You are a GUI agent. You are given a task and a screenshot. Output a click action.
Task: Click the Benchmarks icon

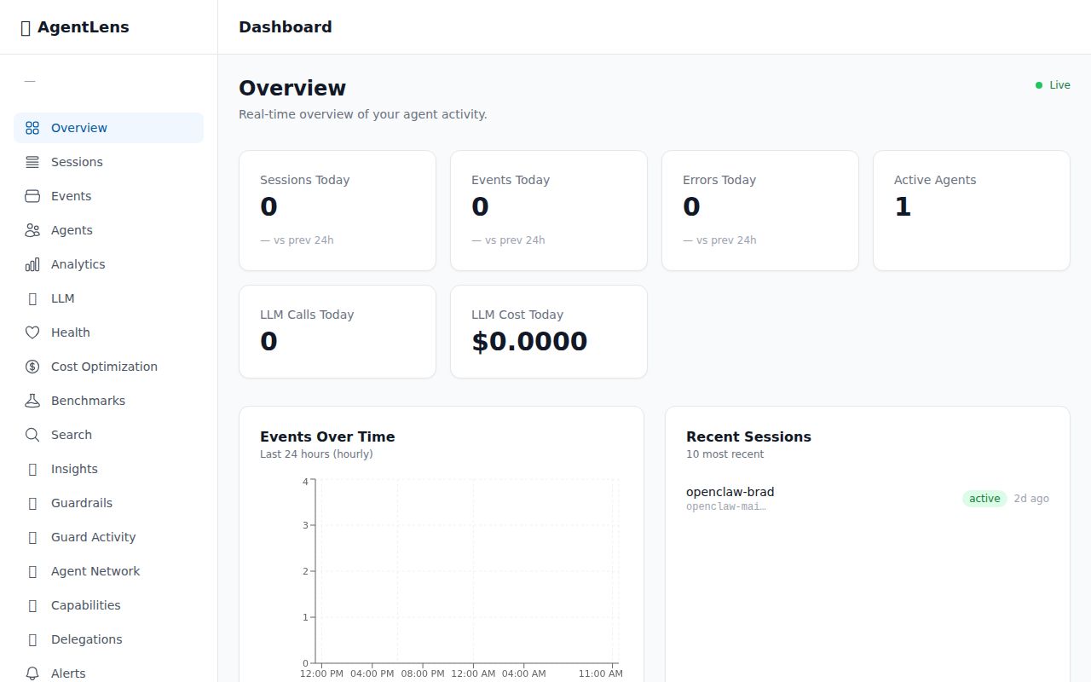tap(32, 401)
